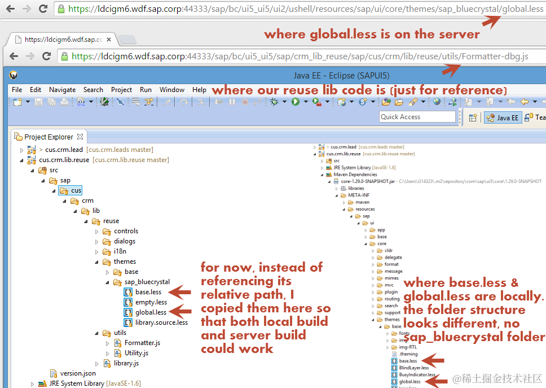
Task: Expand the cus.crm.lead project node
Action: click(21, 150)
